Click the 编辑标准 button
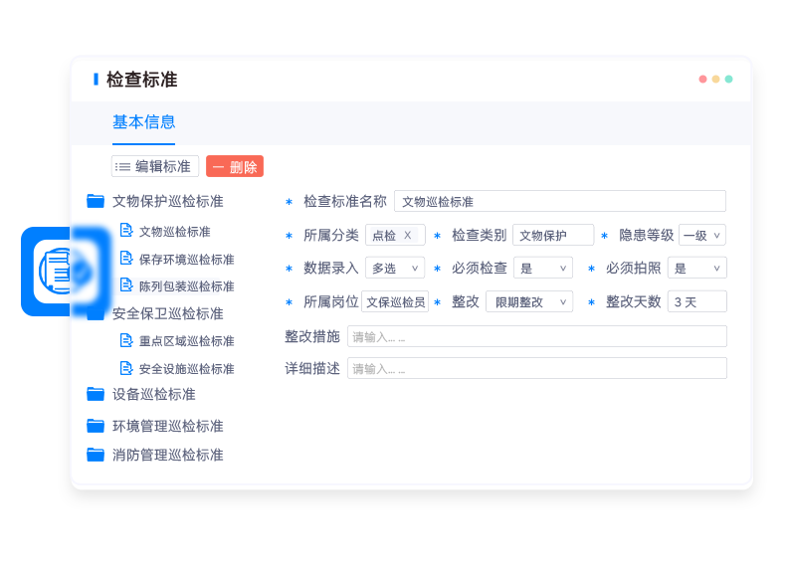This screenshot has height=564, width=787. tap(155, 167)
